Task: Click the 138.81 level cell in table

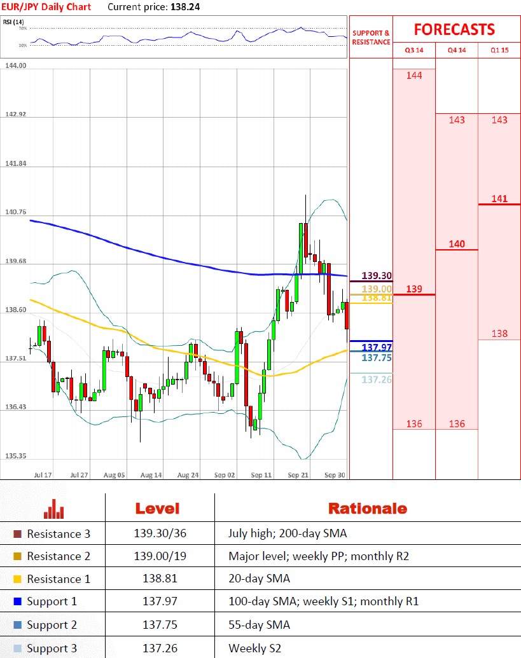Action: (x=160, y=579)
